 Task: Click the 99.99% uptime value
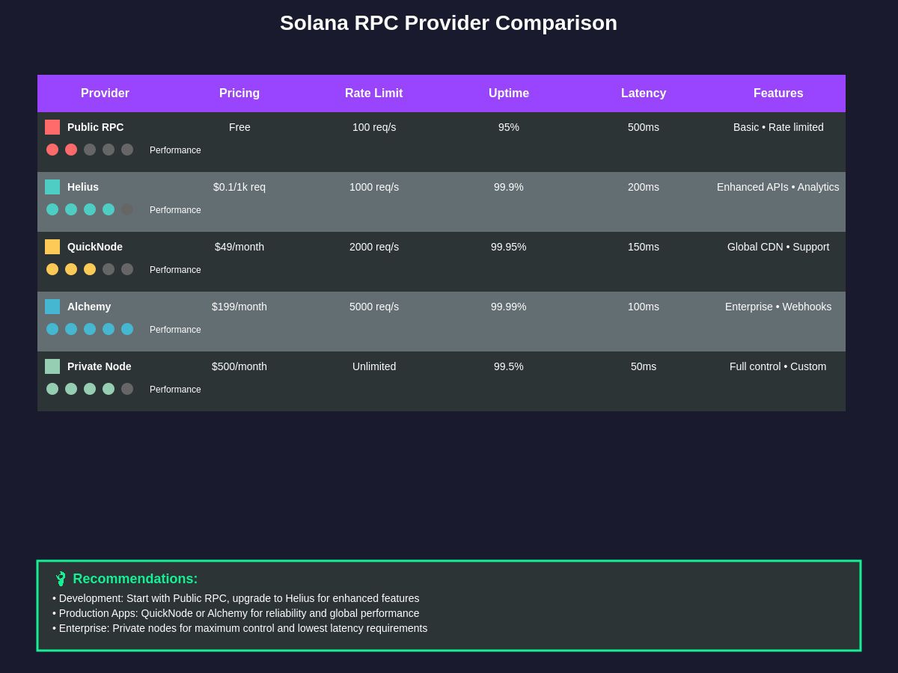click(509, 307)
